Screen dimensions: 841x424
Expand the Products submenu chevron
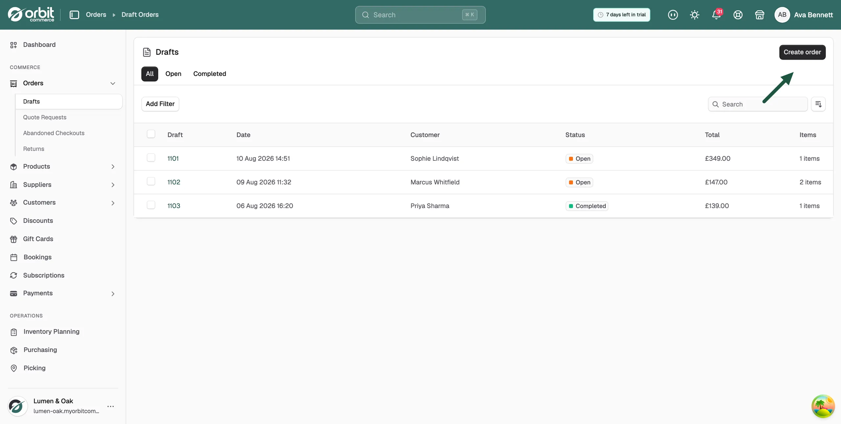[x=113, y=167]
